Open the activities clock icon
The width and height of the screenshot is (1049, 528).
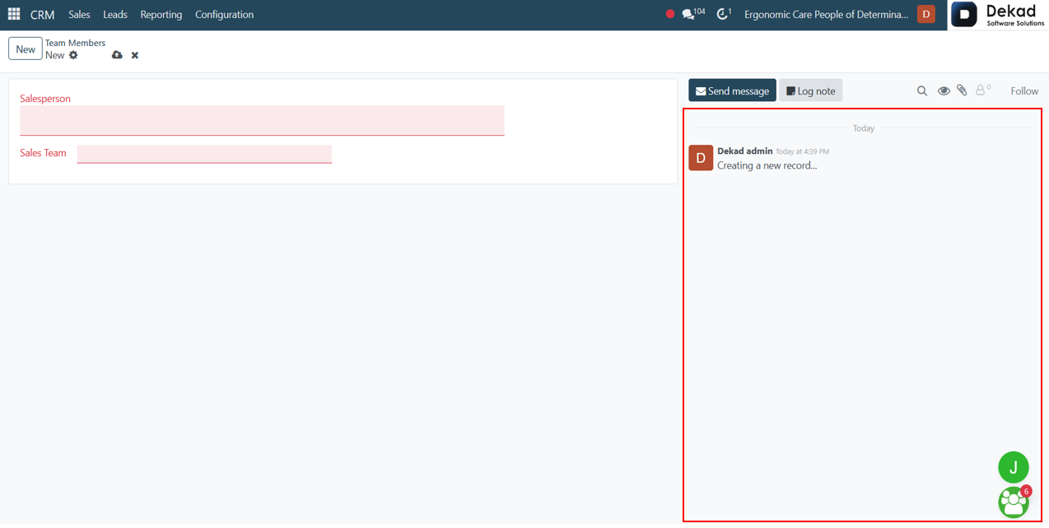tap(724, 14)
